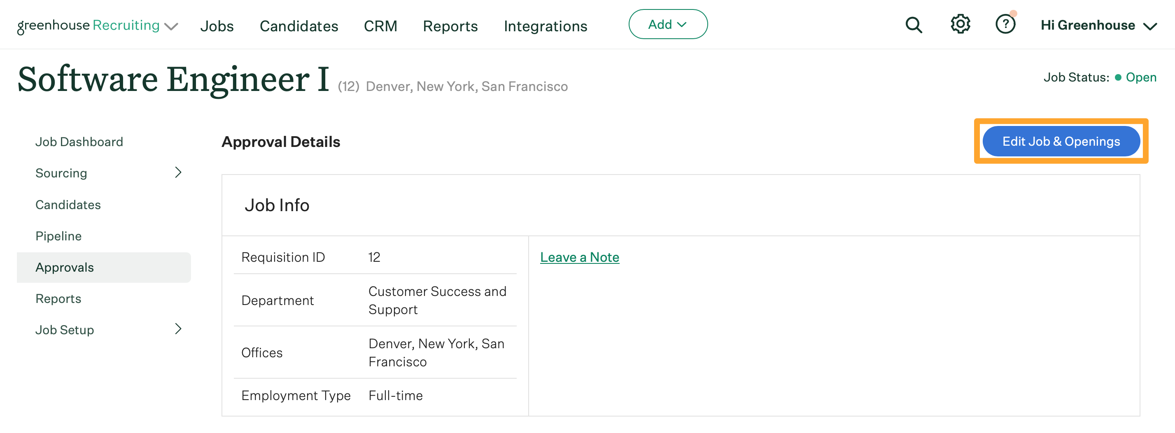Expand the greenhouse Recruiting product switcher chevron

point(171,26)
